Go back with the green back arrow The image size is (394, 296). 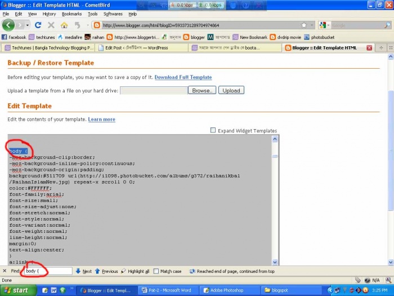click(x=8, y=25)
